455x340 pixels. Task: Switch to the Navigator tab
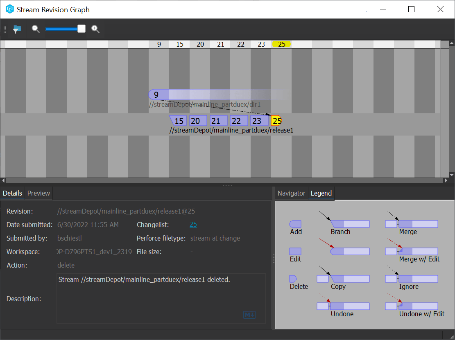point(291,193)
